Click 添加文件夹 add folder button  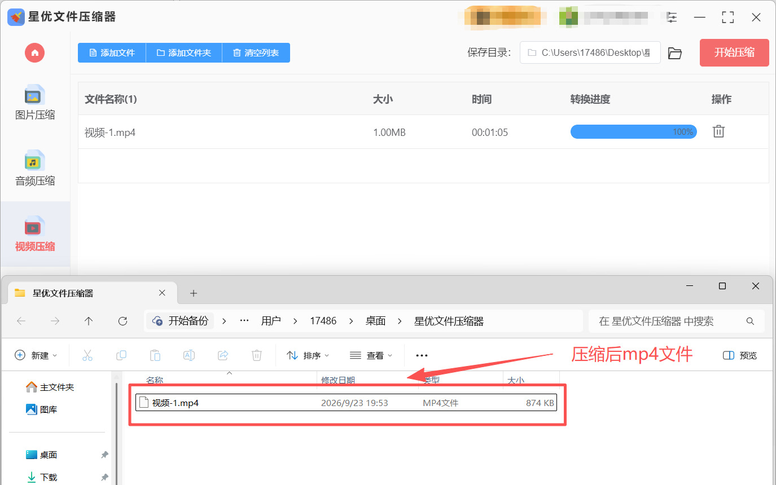pos(184,52)
